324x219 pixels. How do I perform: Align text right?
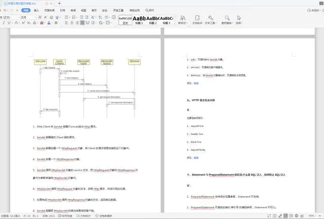[77, 23]
